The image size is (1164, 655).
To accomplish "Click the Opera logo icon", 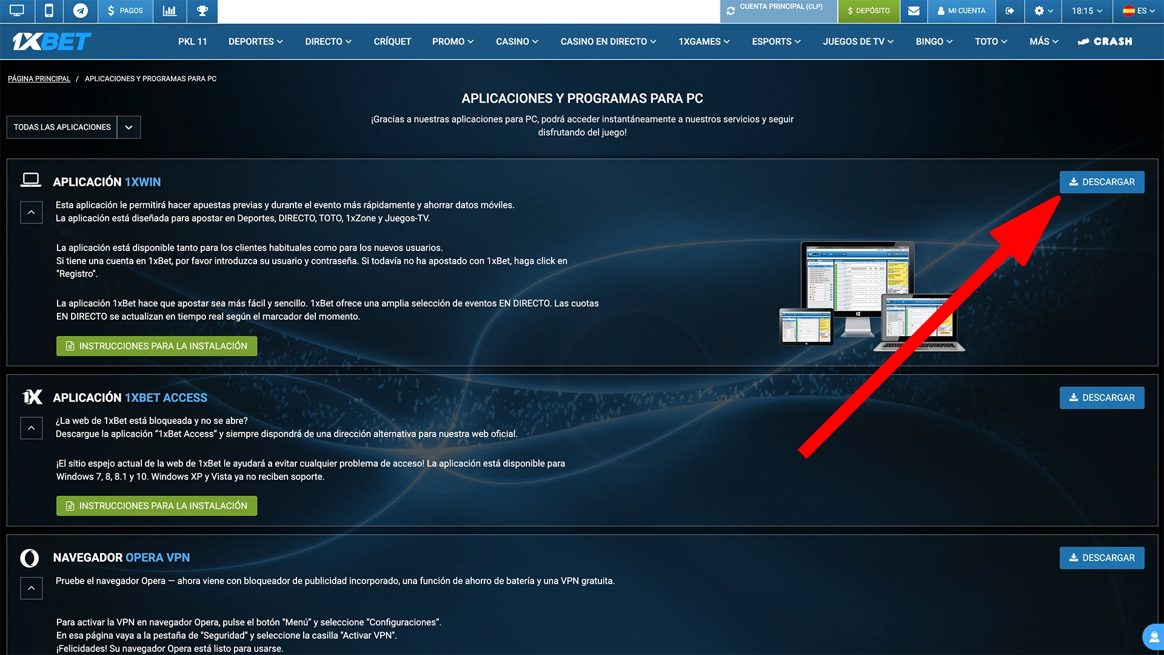I will tap(30, 558).
